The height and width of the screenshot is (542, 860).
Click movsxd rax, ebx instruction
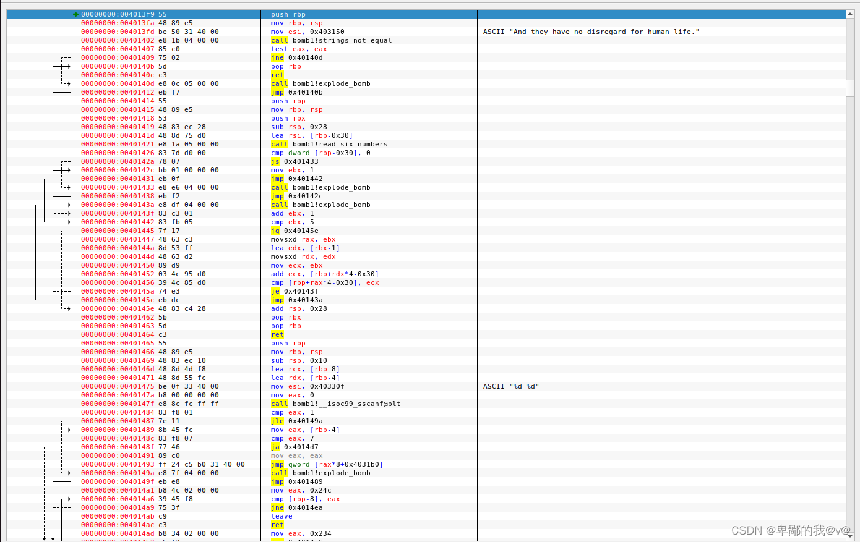303,239
